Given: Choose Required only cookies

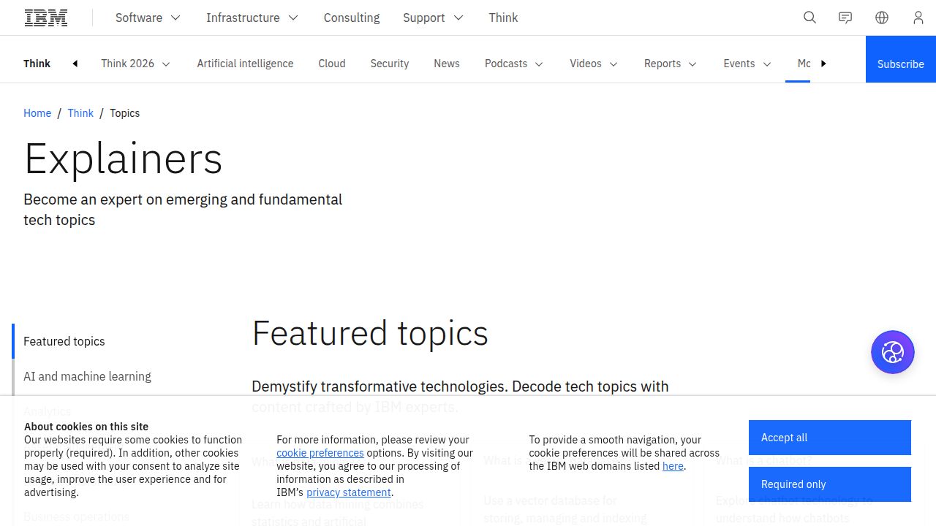Looking at the screenshot, I should coord(830,484).
